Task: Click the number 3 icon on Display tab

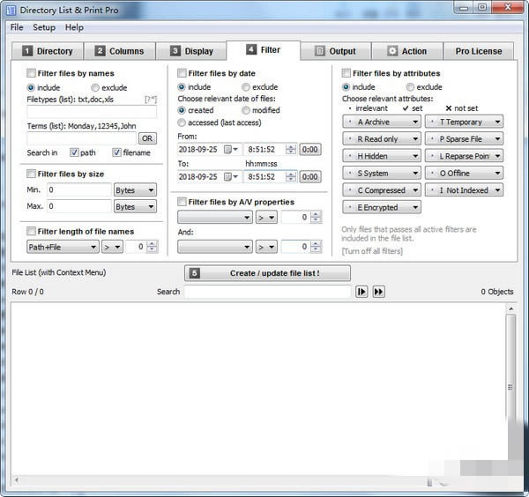Action: pyautogui.click(x=175, y=51)
